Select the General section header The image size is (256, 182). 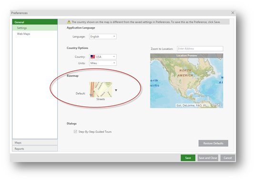(35, 22)
